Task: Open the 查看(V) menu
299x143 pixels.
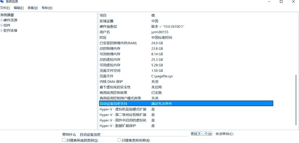Action: click(x=33, y=8)
